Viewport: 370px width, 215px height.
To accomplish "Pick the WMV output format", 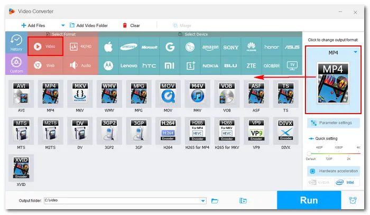I will pyautogui.click(x=109, y=94).
